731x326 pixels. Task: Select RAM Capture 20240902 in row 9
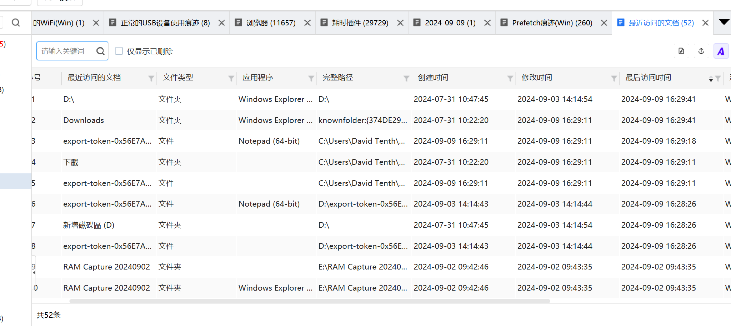[106, 267]
